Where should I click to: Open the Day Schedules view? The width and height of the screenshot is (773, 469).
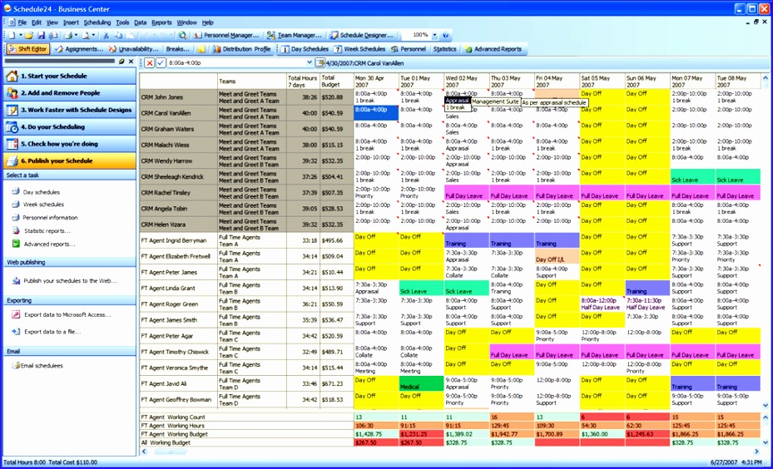[305, 49]
